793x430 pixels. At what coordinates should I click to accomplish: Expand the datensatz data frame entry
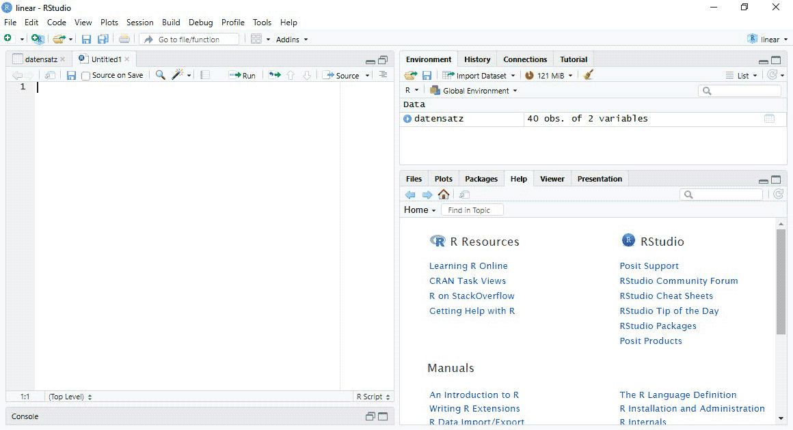(x=407, y=119)
